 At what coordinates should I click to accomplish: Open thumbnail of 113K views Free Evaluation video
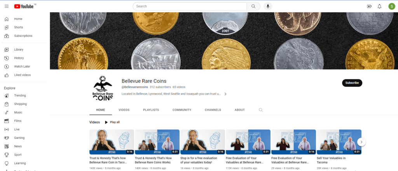coord(248,142)
